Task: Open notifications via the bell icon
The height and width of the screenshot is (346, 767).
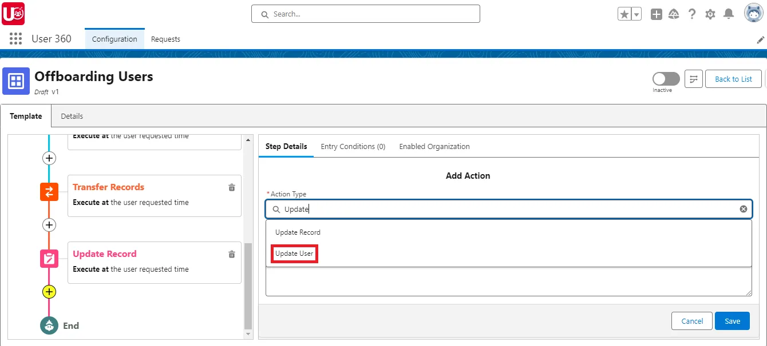Action: tap(729, 14)
